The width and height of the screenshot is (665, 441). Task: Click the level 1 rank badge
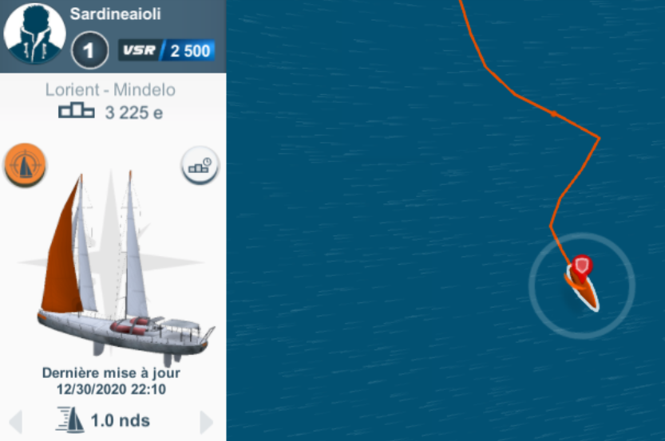(89, 50)
